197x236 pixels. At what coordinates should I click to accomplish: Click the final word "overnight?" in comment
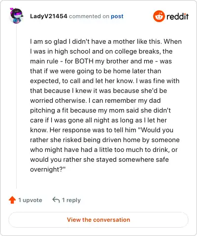pos(48,169)
